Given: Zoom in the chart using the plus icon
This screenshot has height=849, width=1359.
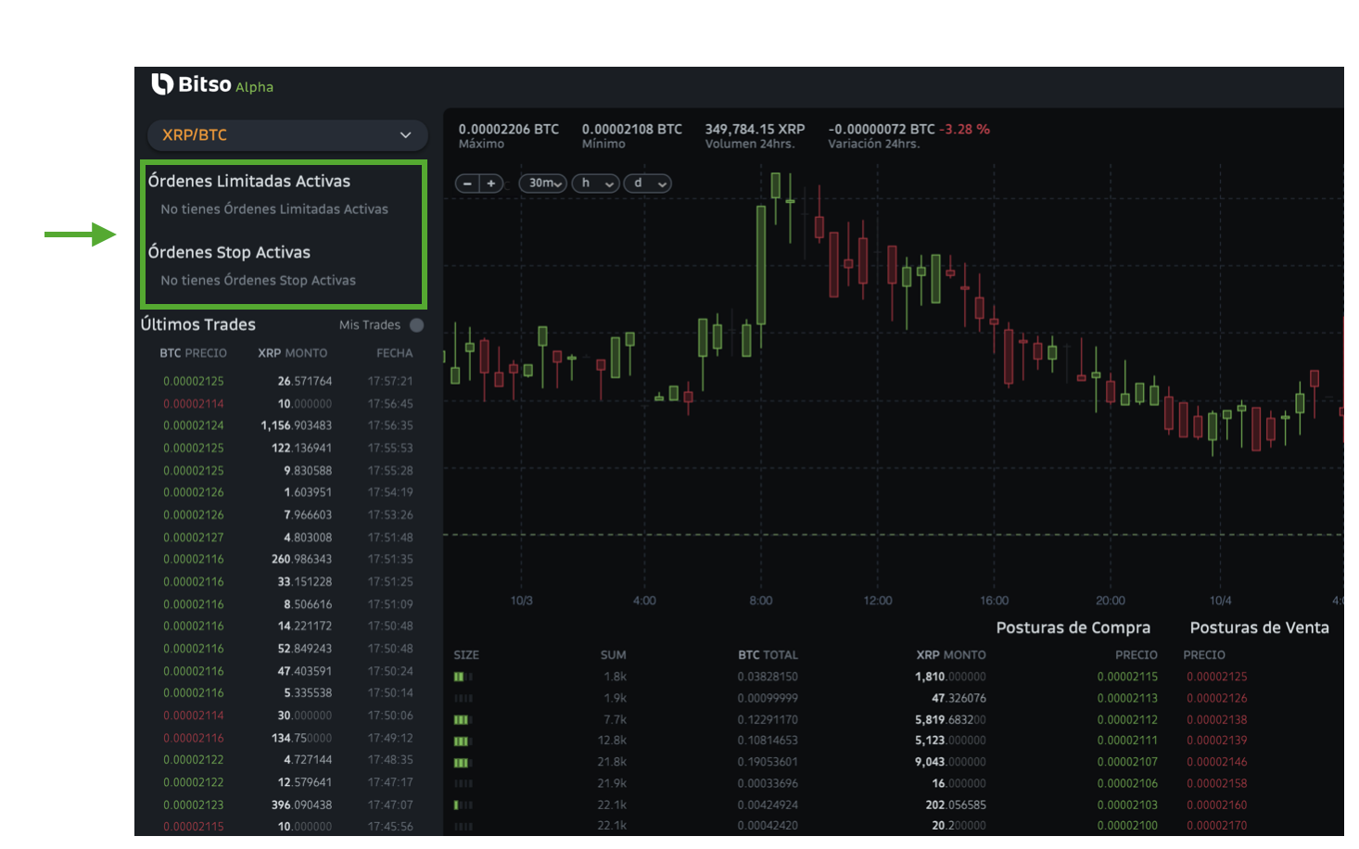Looking at the screenshot, I should 490,183.
